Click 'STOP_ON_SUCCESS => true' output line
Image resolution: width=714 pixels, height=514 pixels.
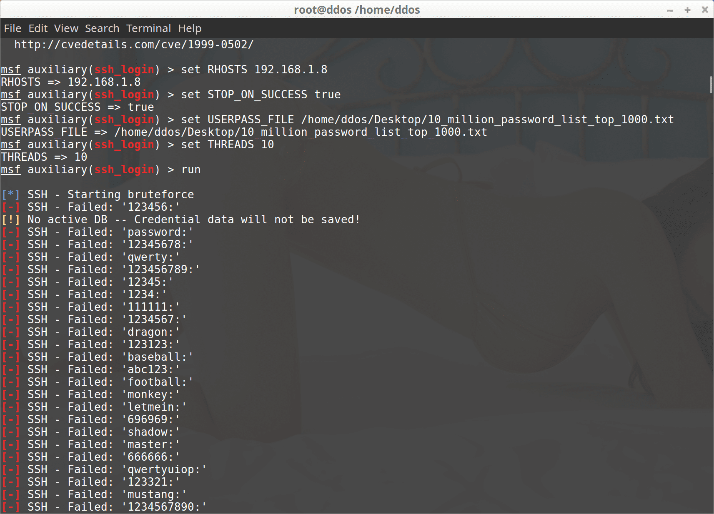point(78,107)
